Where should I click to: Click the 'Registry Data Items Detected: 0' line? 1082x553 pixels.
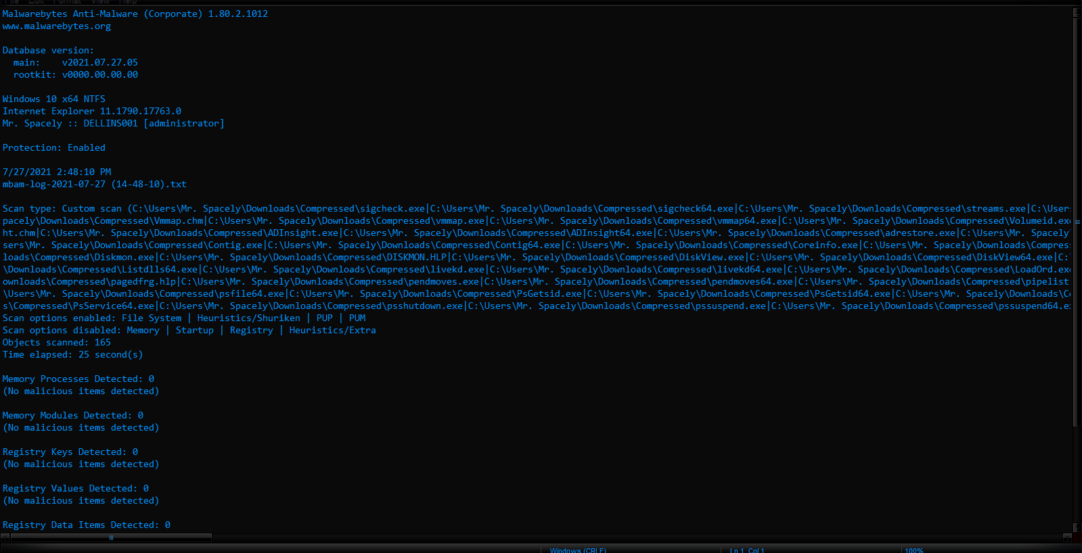[87, 525]
